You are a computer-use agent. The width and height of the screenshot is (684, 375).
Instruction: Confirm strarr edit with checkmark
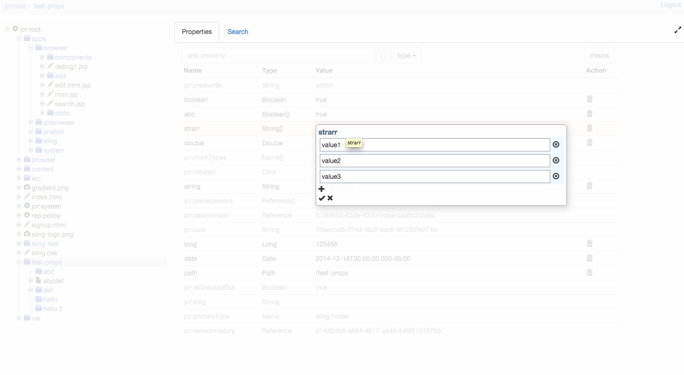322,198
